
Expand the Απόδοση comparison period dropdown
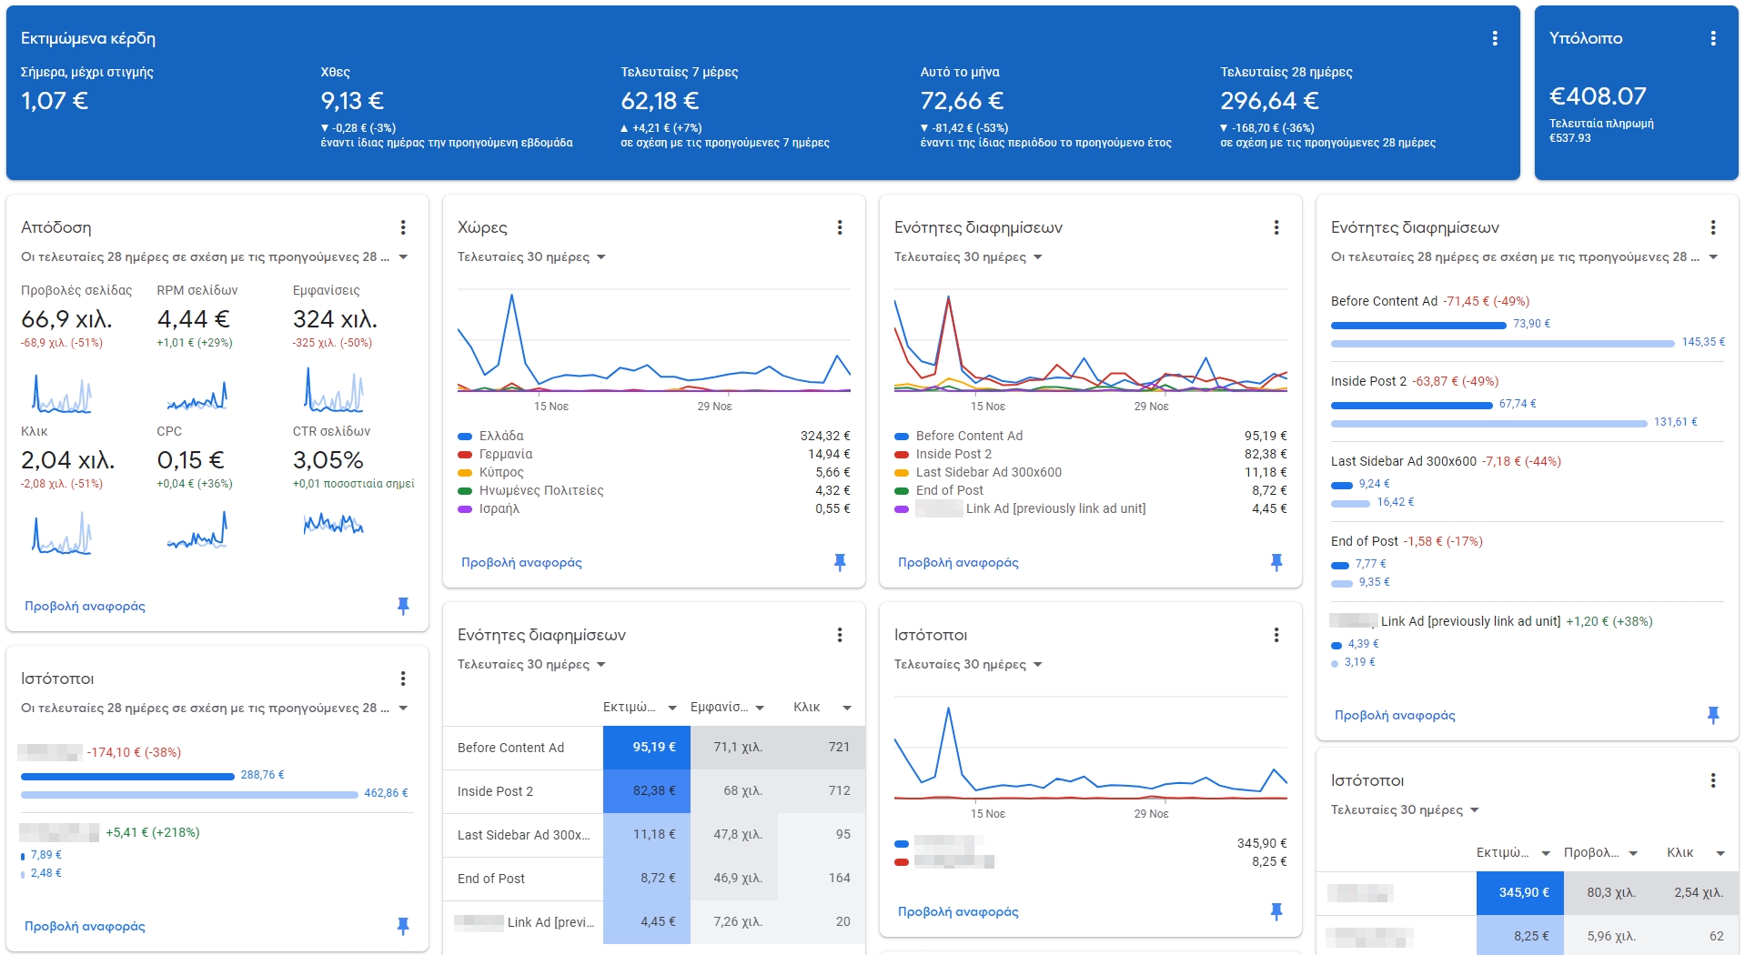click(403, 257)
